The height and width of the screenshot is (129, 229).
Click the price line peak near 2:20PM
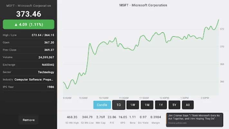[206, 27]
